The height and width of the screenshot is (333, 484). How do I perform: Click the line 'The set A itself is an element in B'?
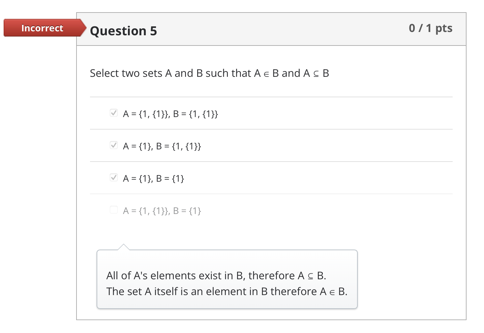click(227, 291)
